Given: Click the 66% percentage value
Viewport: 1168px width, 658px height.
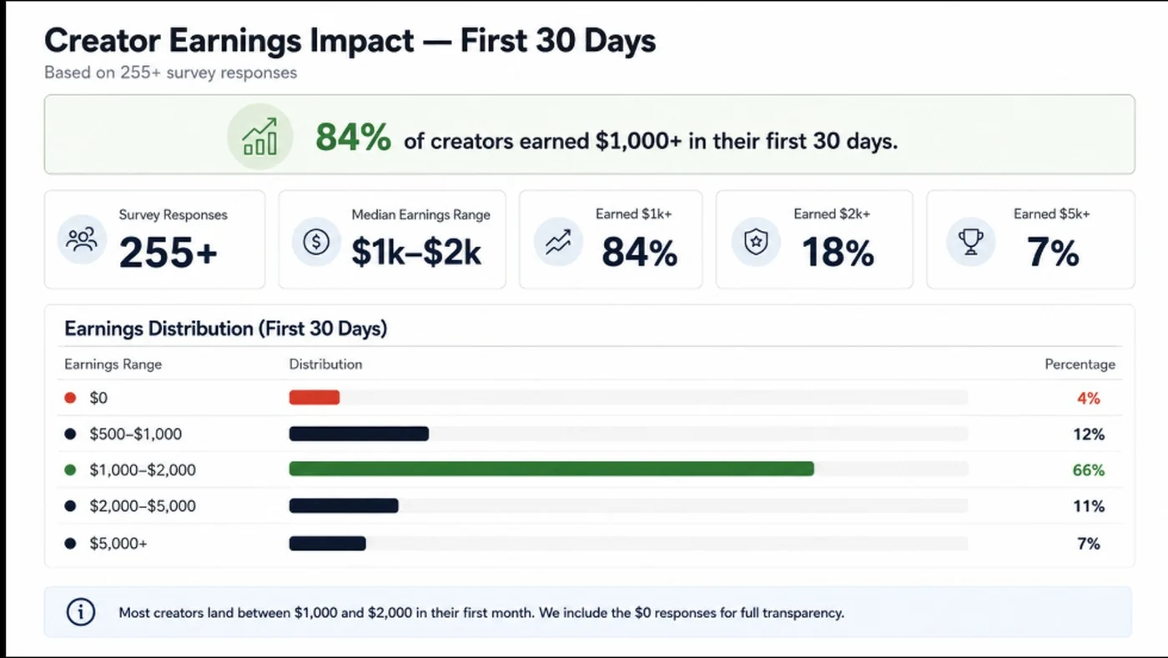Looking at the screenshot, I should tap(1089, 470).
